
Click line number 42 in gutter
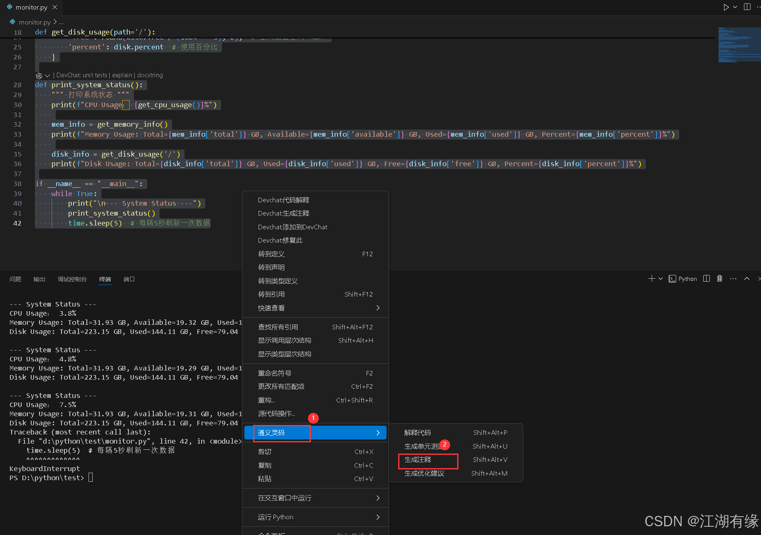click(x=17, y=223)
